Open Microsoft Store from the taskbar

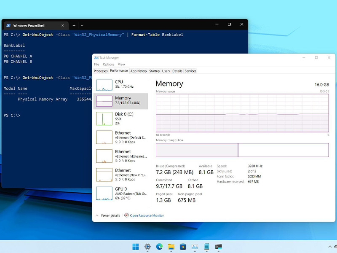point(183,247)
